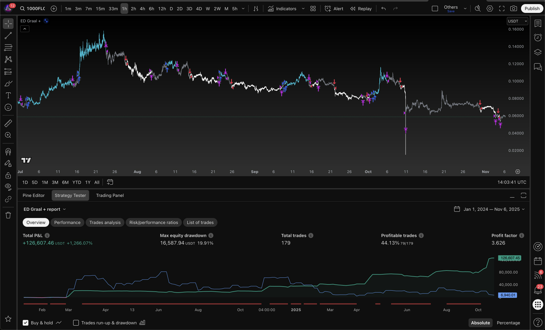Viewport: 545px width, 330px height.
Task: Lock all drawing tools
Action: 8,176
